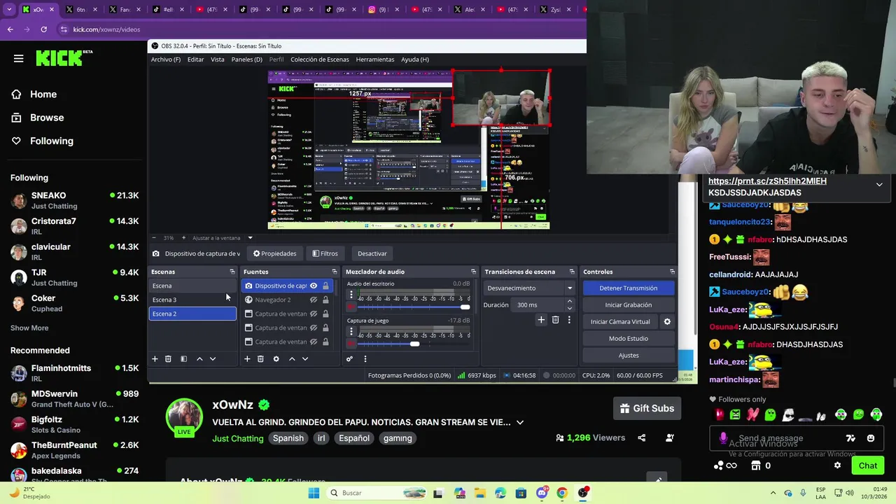Viewport: 896px width, 504px height.
Task: Open chat settings gear icon
Action: (837, 465)
